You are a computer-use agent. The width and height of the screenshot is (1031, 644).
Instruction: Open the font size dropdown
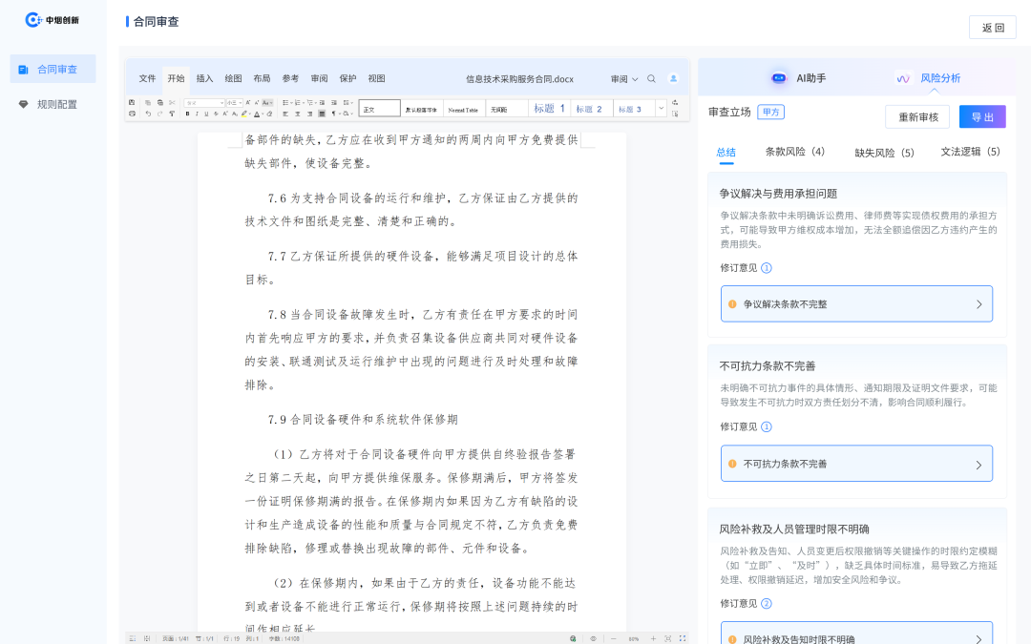(235, 103)
